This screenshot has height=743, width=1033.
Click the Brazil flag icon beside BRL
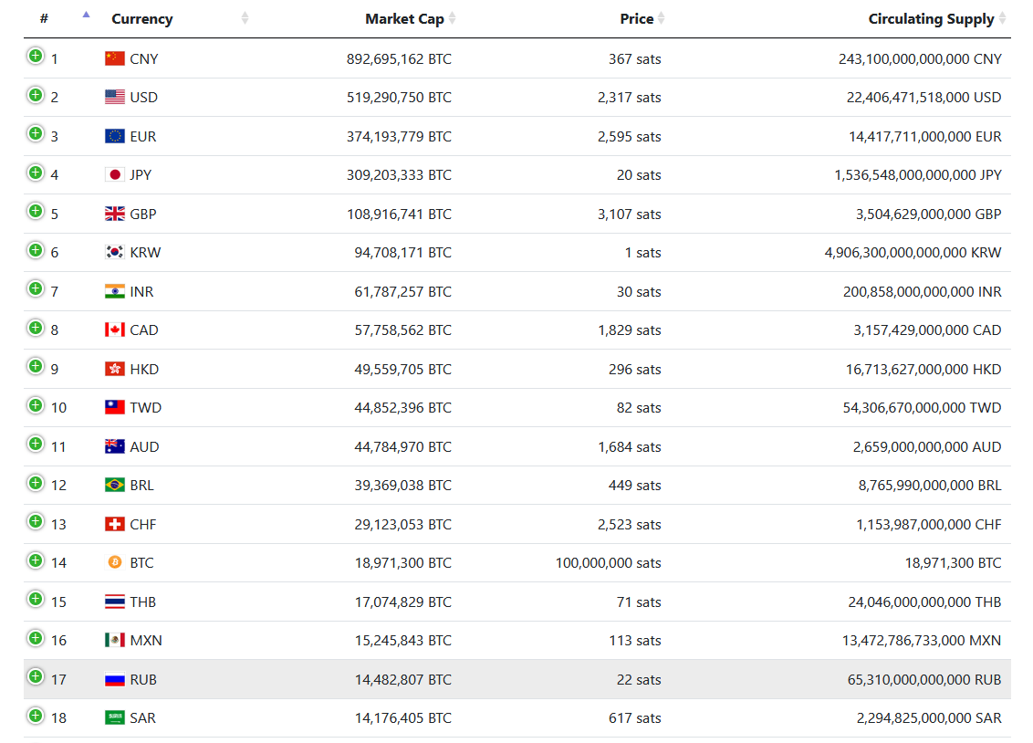[114, 485]
